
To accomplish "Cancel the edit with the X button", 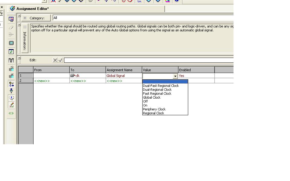I will click(x=55, y=60).
